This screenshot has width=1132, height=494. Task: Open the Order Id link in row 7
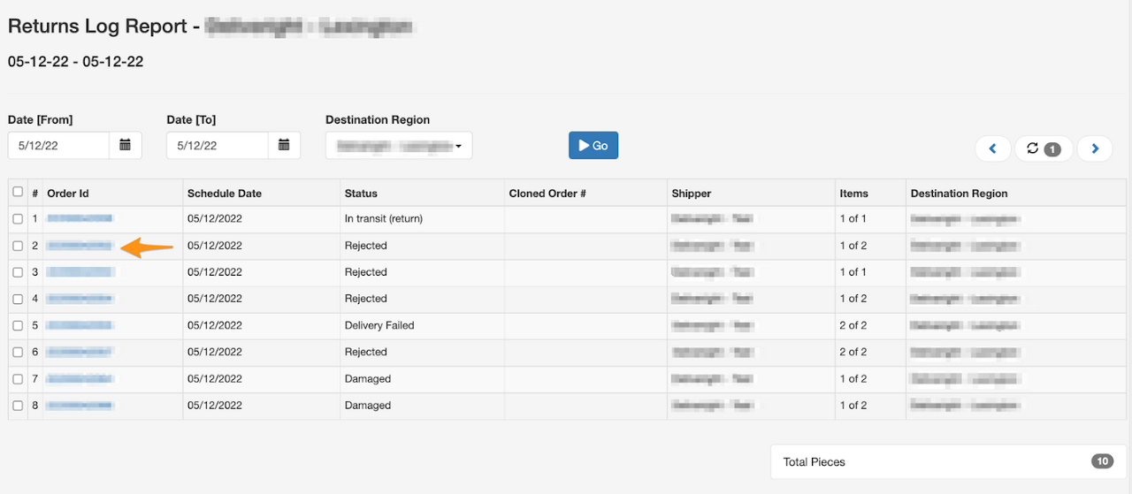click(x=80, y=378)
